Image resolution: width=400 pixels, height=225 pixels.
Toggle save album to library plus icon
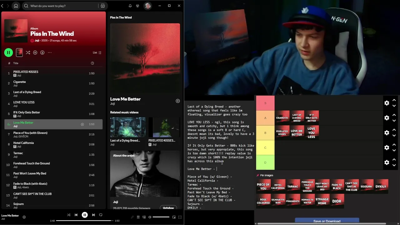[x=35, y=52]
